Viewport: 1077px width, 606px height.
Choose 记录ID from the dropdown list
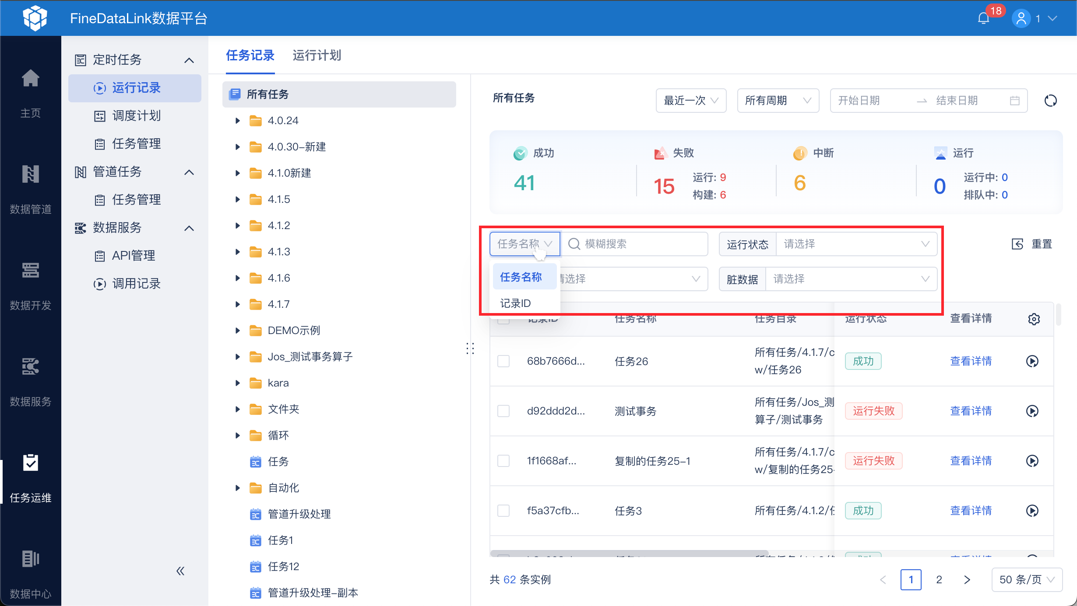[x=515, y=303]
